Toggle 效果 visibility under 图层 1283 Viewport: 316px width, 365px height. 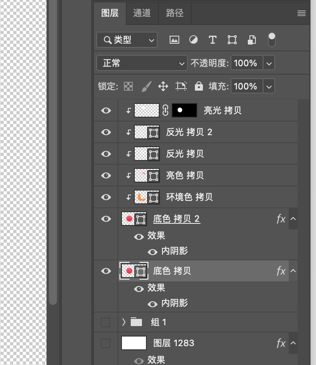click(x=139, y=361)
